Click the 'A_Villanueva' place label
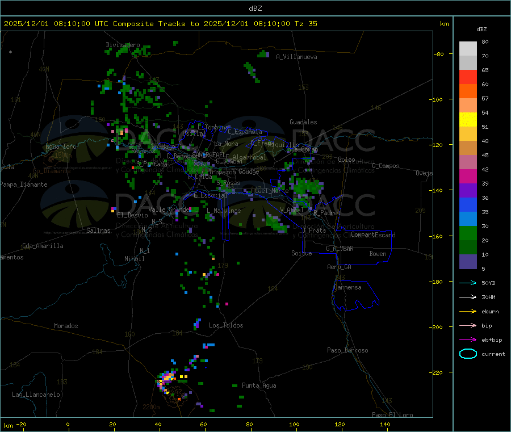511x432 pixels. pyautogui.click(x=296, y=57)
